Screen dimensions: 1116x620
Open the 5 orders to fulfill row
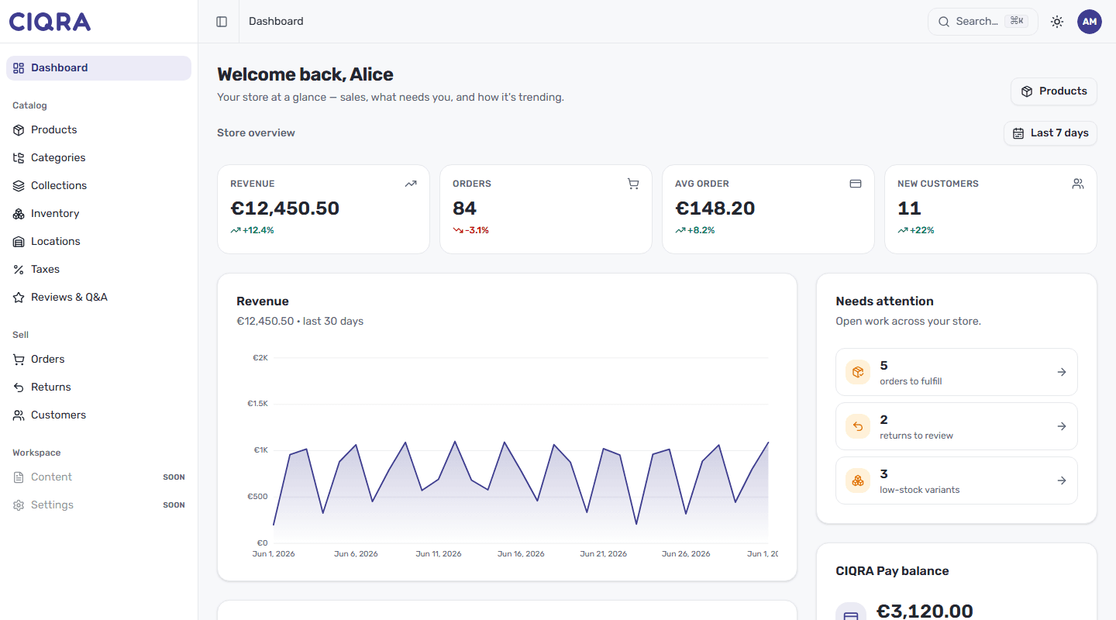click(x=956, y=372)
